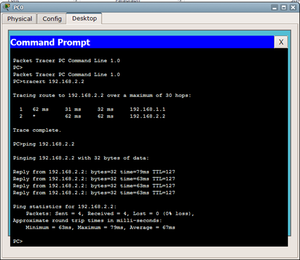
Task: Click the asterisk timeout in hop 2
Action: coord(34,116)
